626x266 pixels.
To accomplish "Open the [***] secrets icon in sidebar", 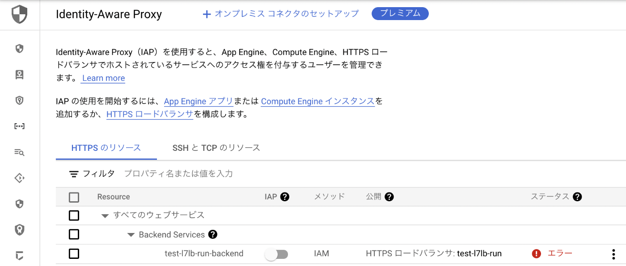I will 19,126.
